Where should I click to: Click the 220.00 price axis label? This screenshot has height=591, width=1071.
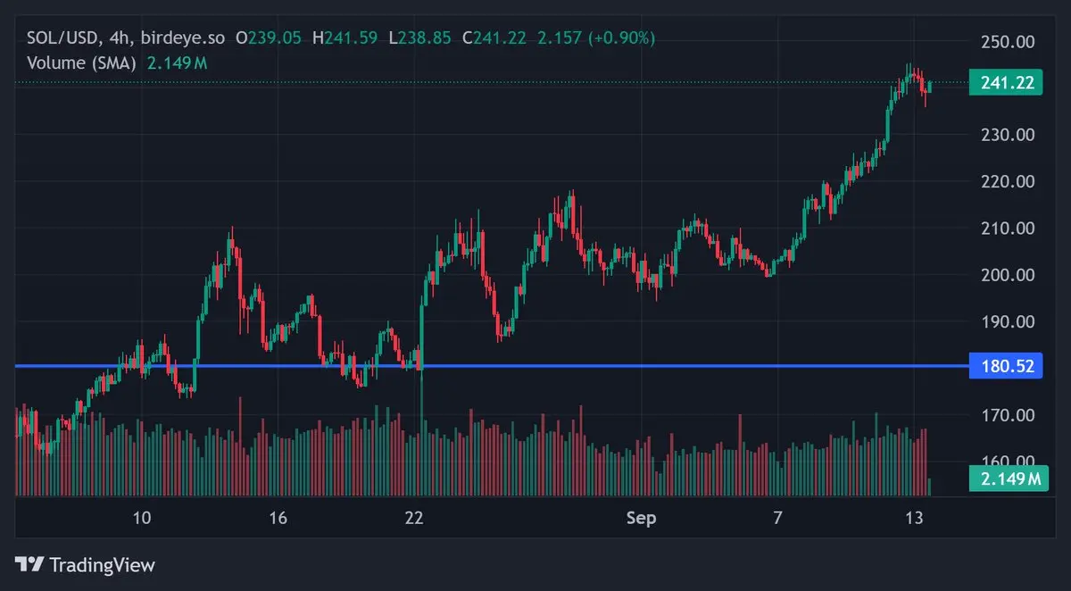tap(1007, 181)
